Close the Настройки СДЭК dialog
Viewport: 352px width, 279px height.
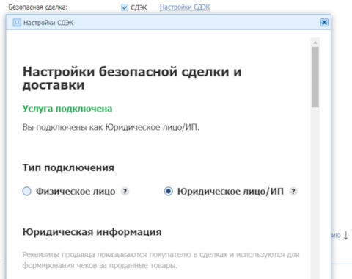tap(324, 23)
